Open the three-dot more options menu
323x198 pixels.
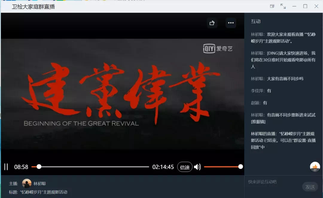click(x=231, y=23)
